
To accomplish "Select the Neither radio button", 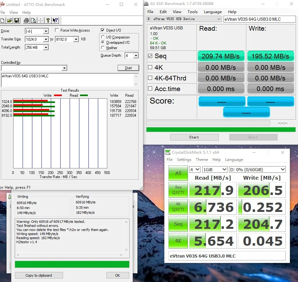I will pos(103,47).
